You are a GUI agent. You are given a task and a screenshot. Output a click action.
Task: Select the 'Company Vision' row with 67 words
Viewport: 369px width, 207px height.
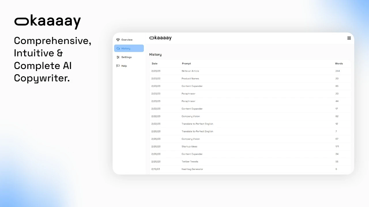click(250, 139)
